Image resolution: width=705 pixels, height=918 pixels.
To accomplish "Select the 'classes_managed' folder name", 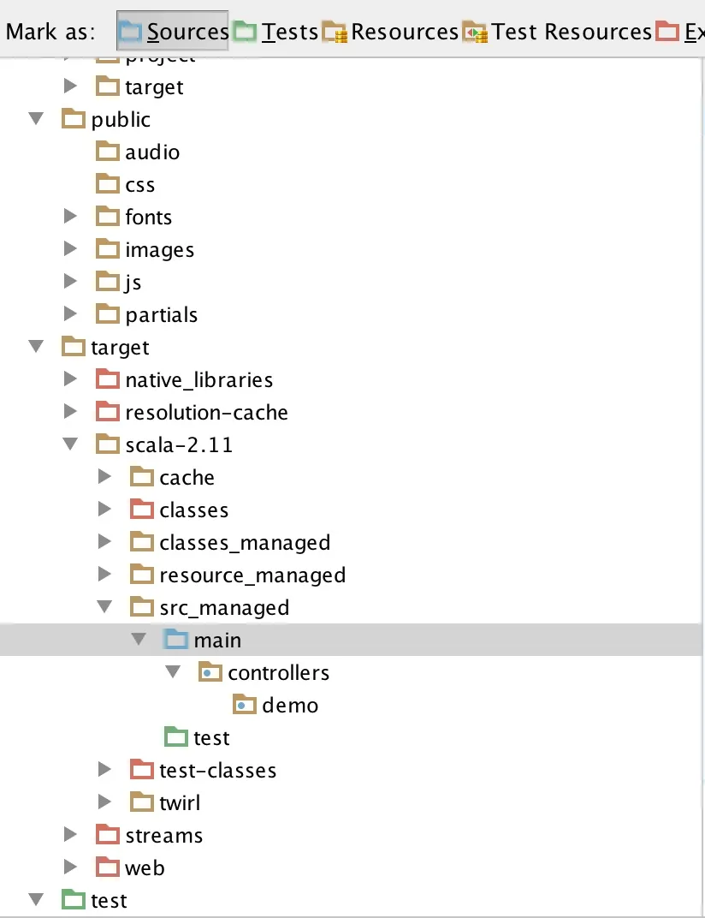I will [245, 543].
